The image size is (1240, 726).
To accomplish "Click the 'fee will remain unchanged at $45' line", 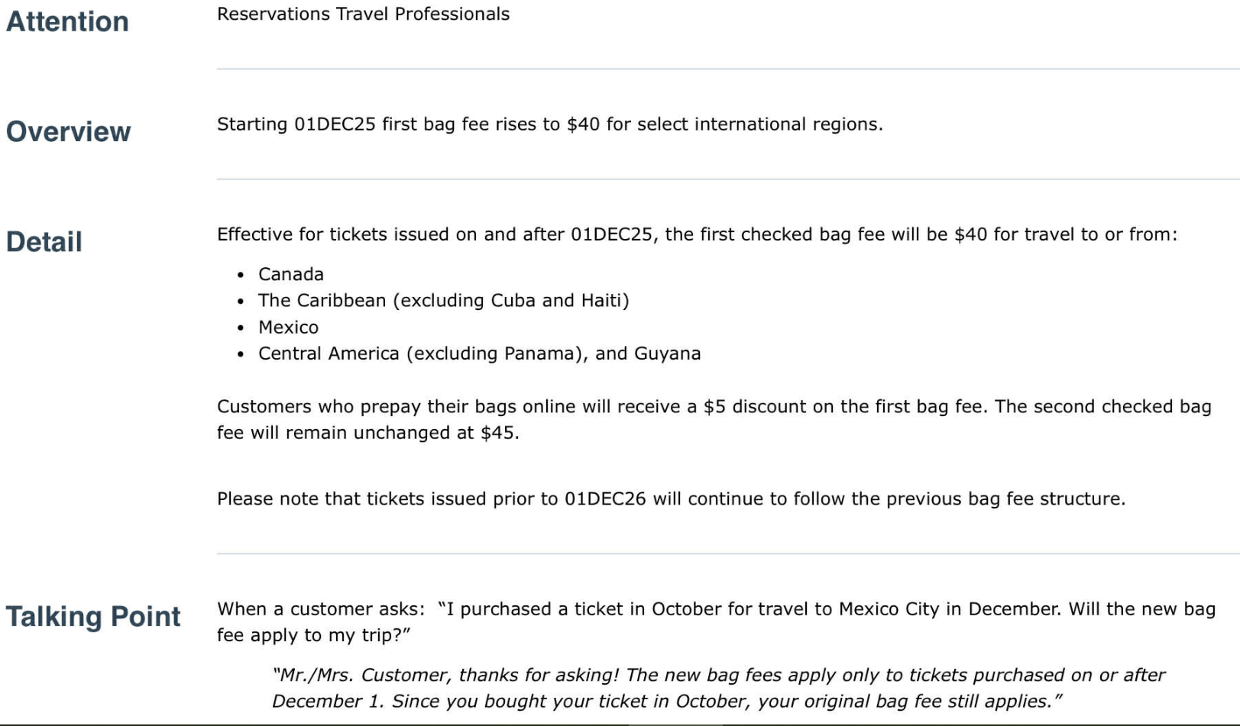I will (367, 433).
